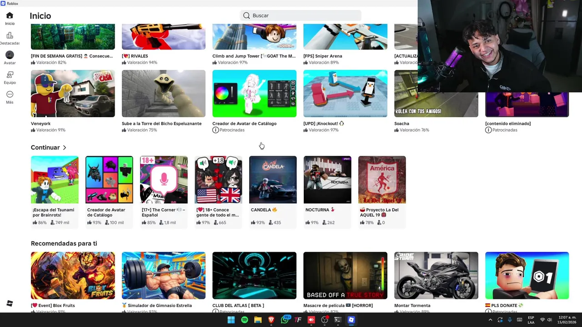Open Spotify from the taskbar
The width and height of the screenshot is (582, 327).
[245, 320]
